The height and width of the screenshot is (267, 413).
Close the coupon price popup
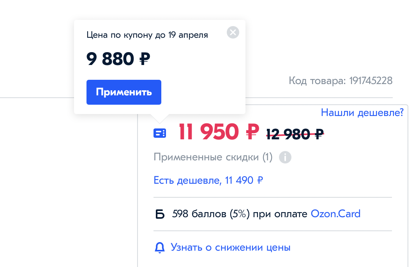coord(233,32)
